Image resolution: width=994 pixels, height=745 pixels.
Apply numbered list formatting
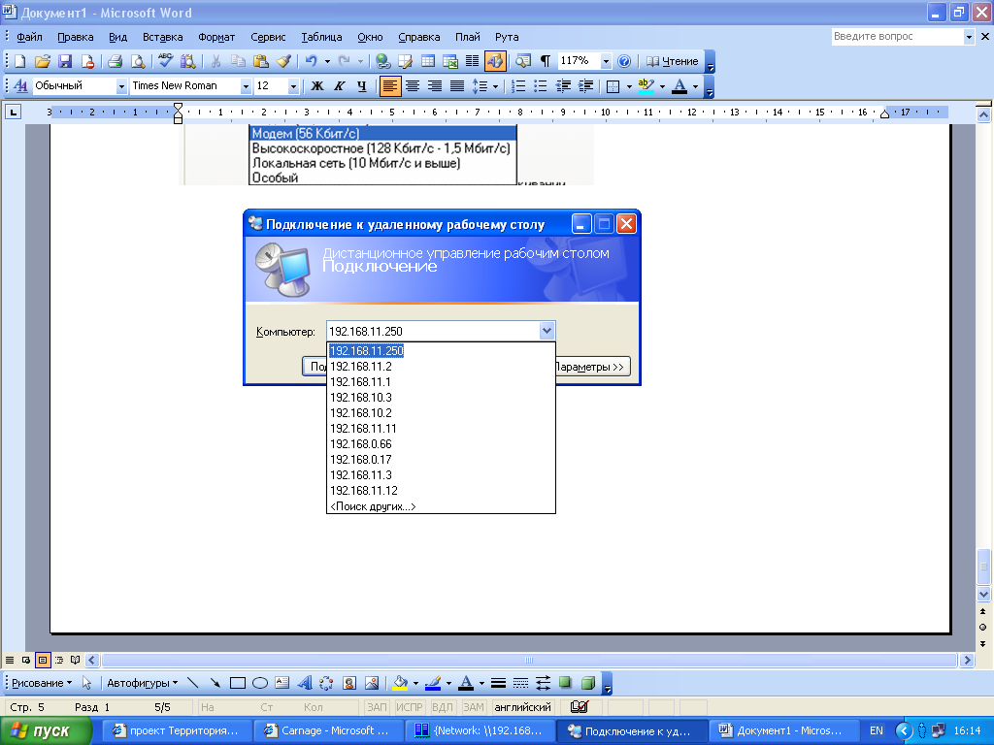tap(518, 86)
